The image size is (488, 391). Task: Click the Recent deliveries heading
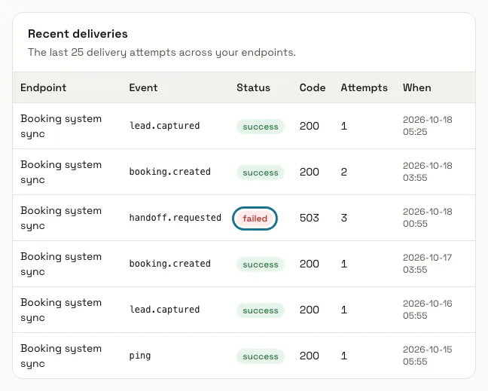tap(78, 34)
